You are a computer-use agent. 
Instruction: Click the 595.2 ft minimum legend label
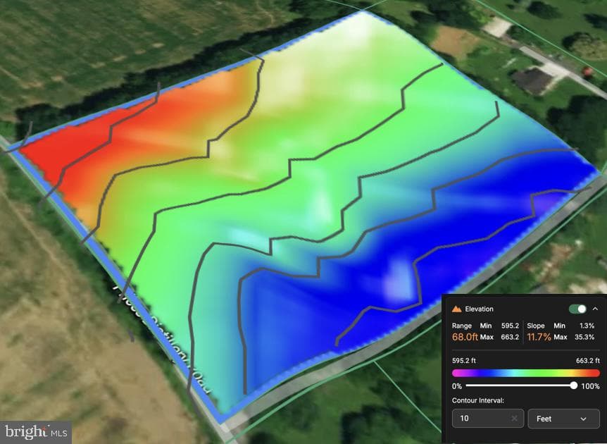464,361
